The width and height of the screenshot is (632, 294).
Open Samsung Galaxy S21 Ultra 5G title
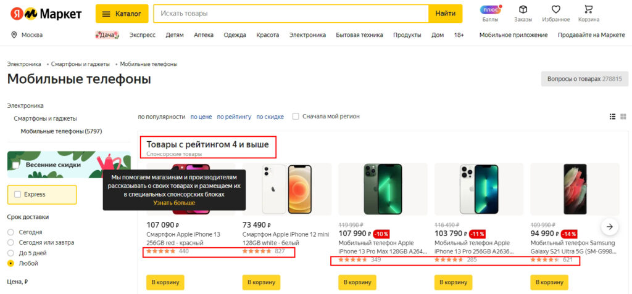pos(573,247)
